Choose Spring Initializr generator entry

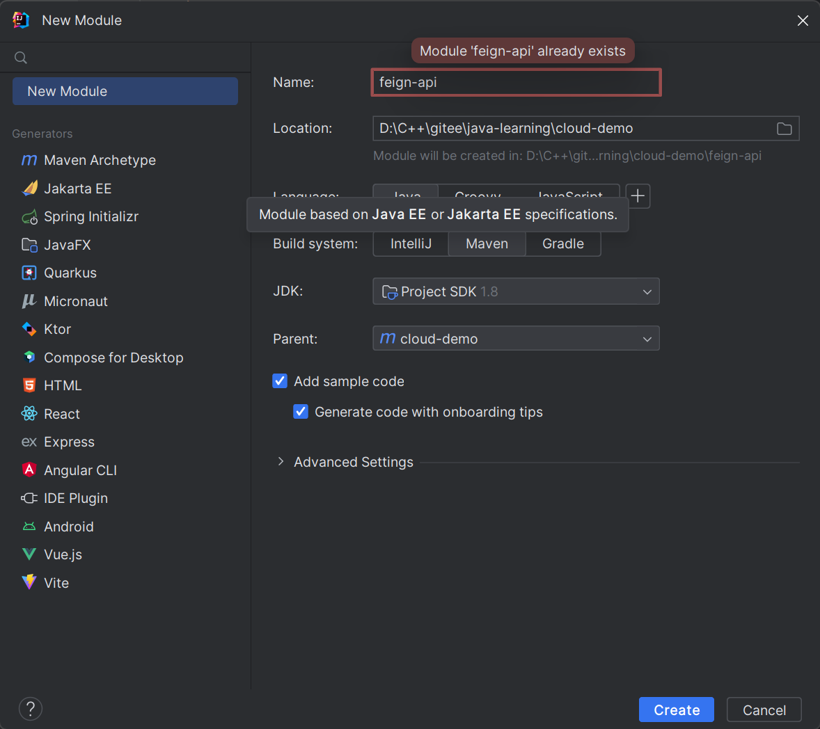[125, 216]
